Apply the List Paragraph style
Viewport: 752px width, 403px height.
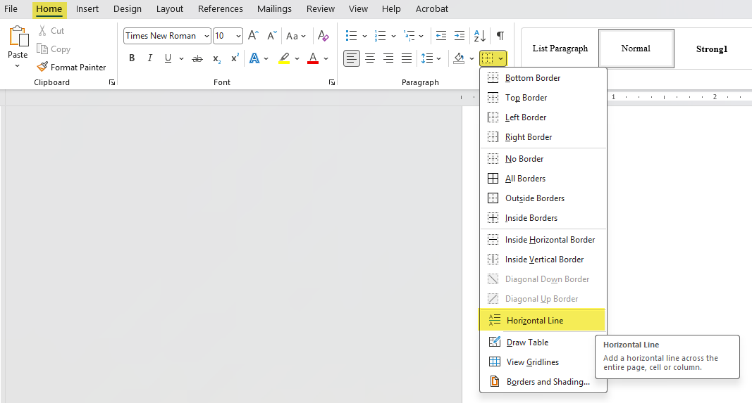click(560, 49)
